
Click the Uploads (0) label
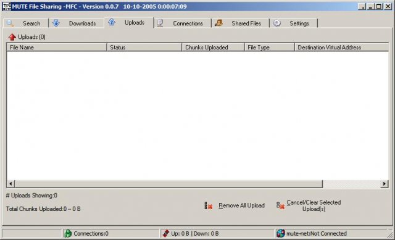[31, 37]
